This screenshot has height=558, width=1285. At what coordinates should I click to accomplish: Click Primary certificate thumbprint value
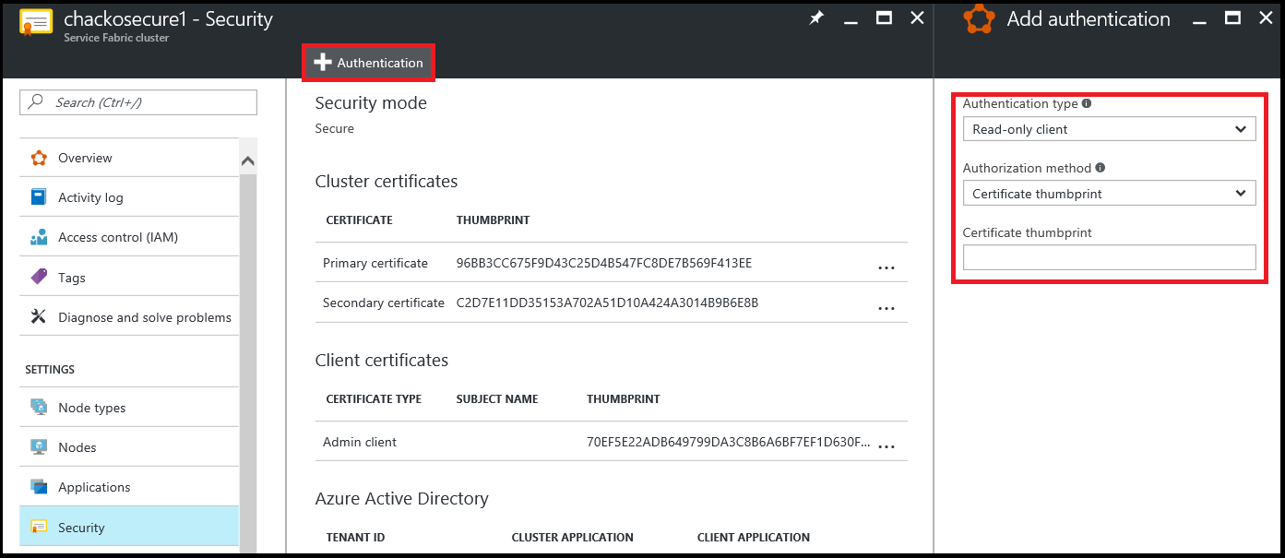604,263
